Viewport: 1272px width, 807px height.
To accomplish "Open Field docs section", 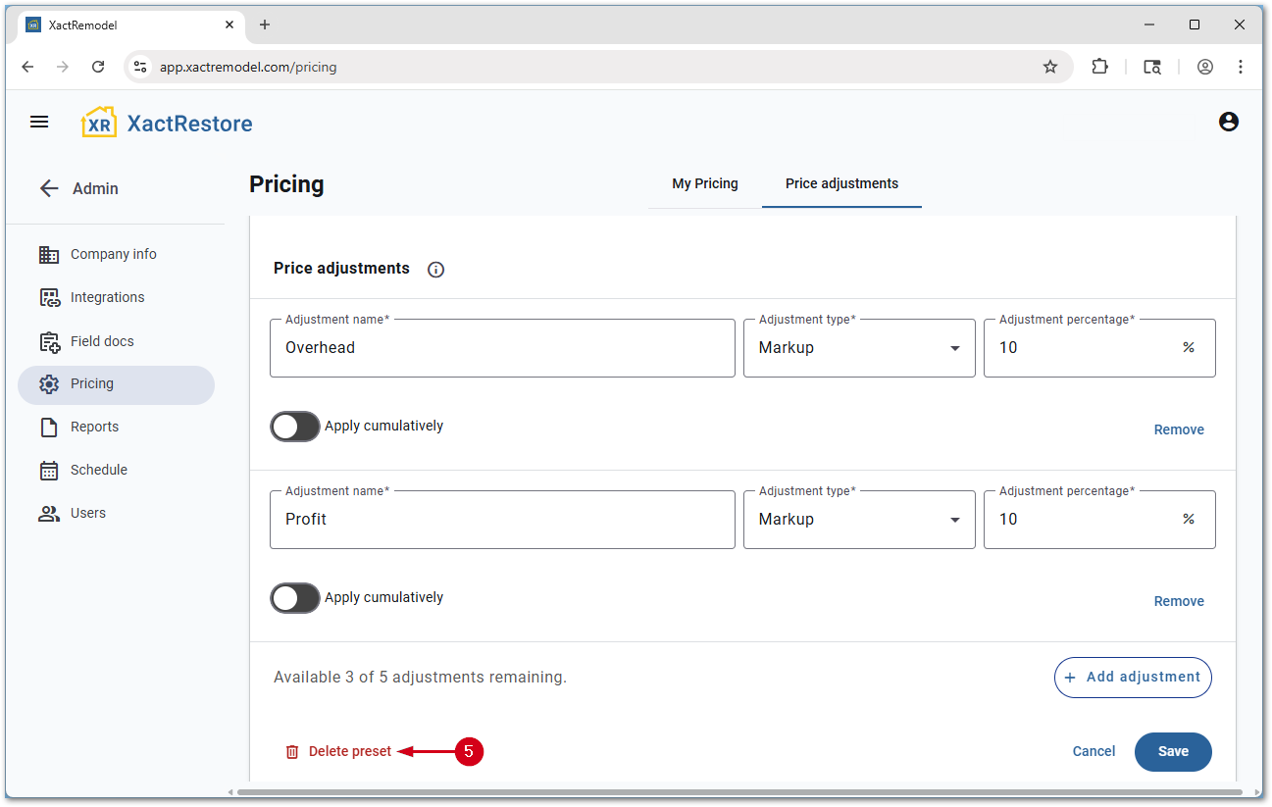I will [102, 341].
